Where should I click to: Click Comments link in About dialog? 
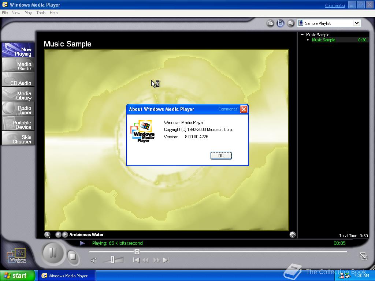coord(229,109)
